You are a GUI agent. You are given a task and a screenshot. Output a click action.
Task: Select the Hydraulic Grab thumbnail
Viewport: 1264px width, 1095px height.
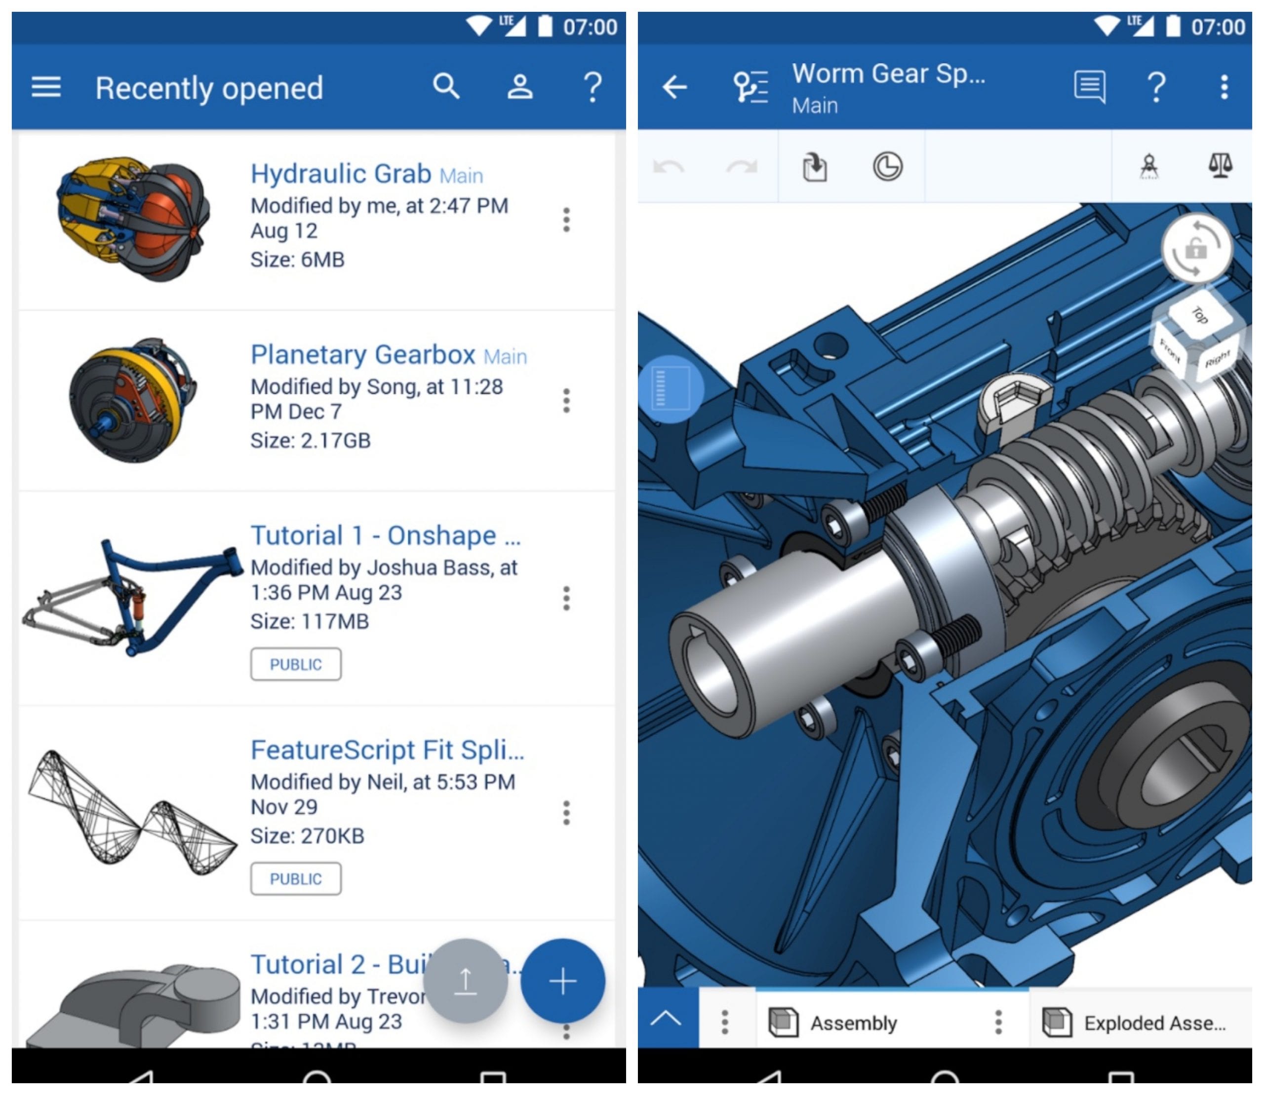(133, 219)
